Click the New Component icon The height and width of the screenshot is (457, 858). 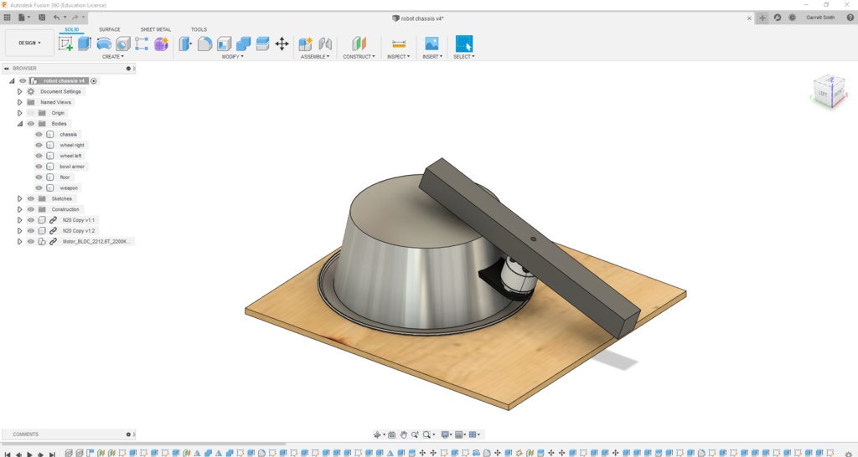click(305, 44)
